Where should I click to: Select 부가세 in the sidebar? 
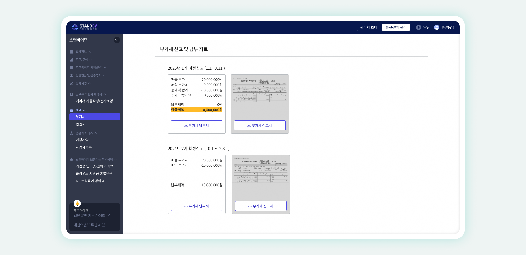click(95, 117)
